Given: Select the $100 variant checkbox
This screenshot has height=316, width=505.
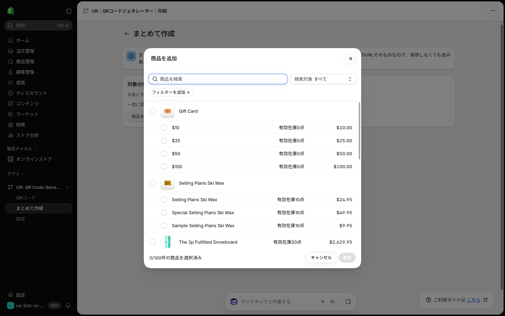Looking at the screenshot, I should pyautogui.click(x=164, y=166).
